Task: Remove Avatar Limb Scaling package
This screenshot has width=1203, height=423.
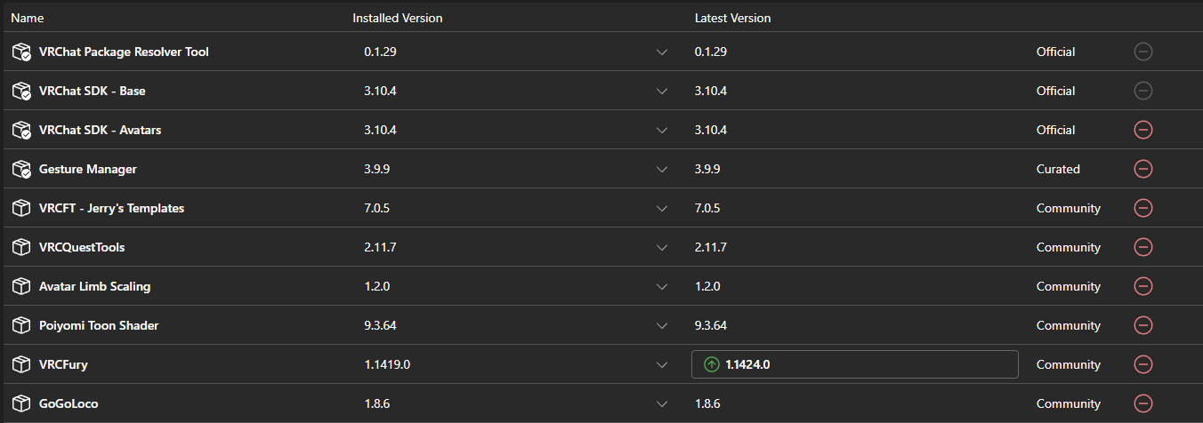Action: (1143, 286)
